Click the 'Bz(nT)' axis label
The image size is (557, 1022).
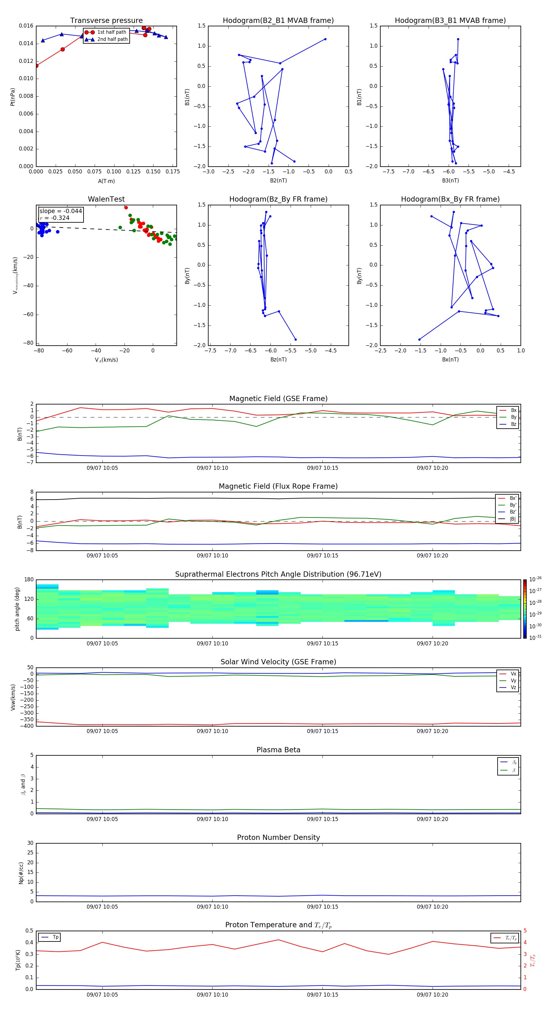[x=278, y=360]
